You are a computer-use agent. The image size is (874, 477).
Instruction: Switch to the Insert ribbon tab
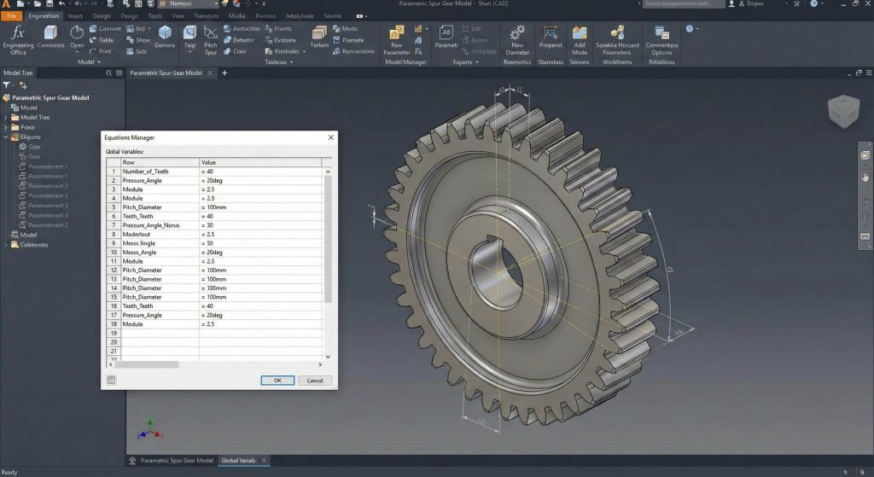tap(76, 15)
